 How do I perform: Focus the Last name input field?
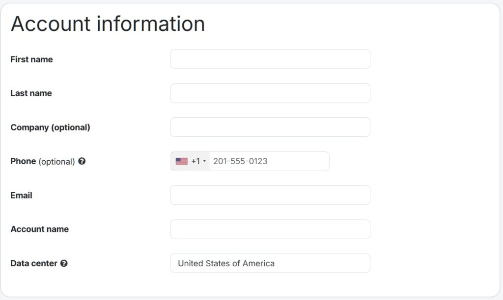pos(270,93)
